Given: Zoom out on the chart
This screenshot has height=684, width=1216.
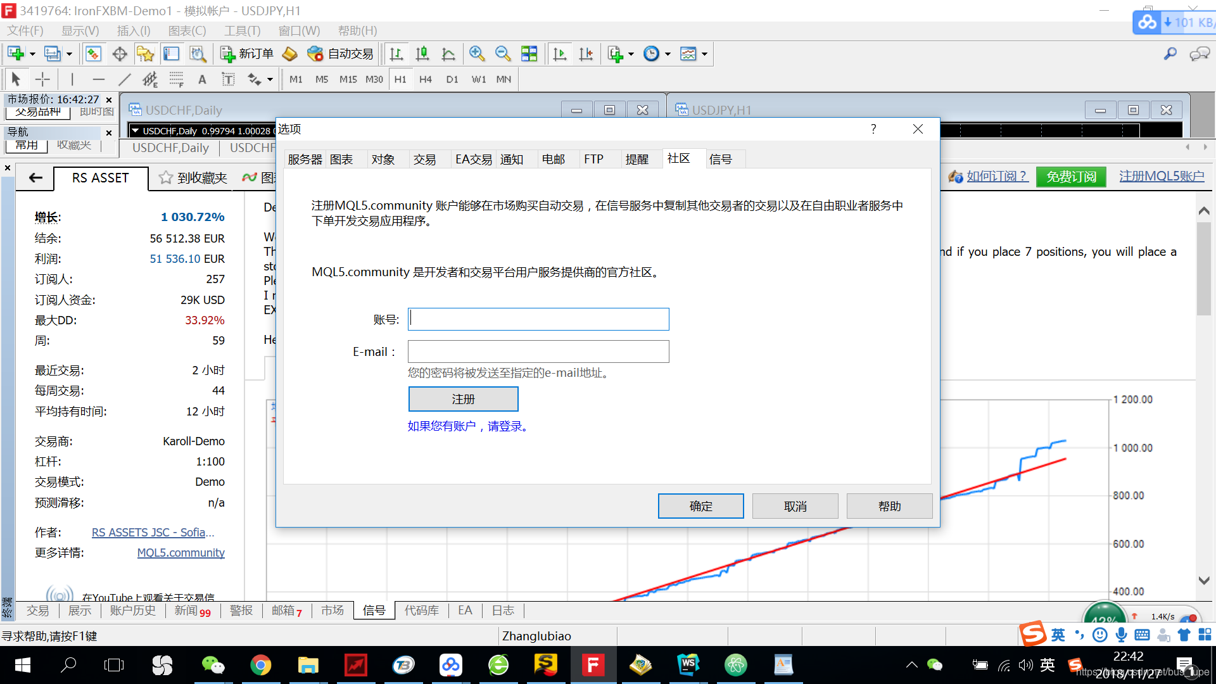Looking at the screenshot, I should coord(503,54).
